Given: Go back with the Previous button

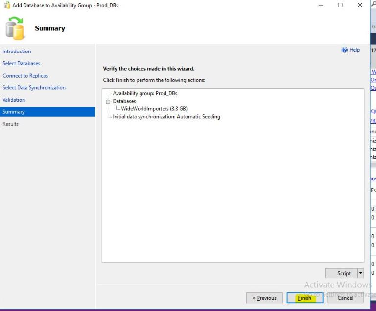Looking at the screenshot, I should pyautogui.click(x=264, y=298).
